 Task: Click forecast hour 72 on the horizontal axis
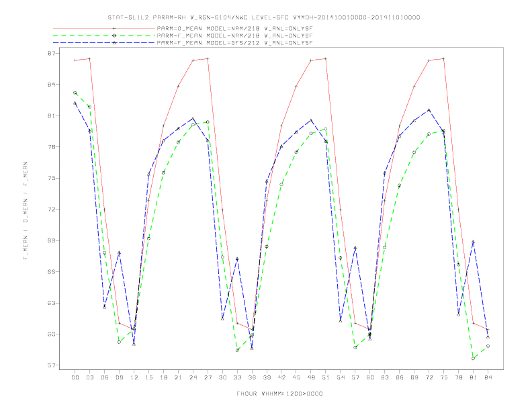(x=429, y=377)
